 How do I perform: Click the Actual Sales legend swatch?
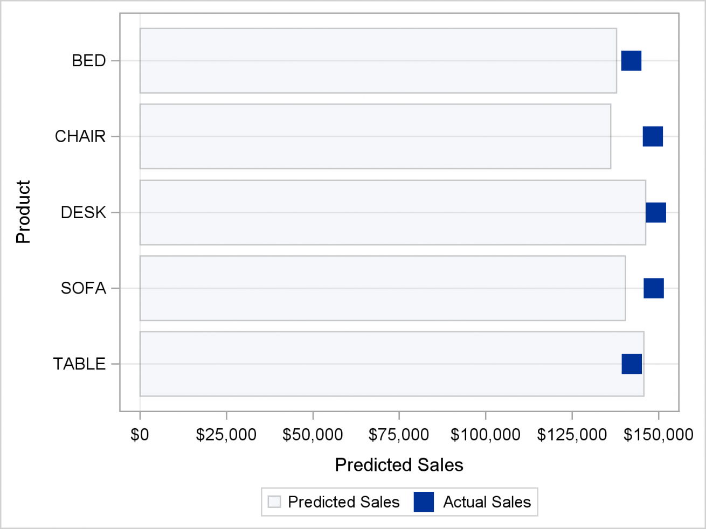click(424, 502)
